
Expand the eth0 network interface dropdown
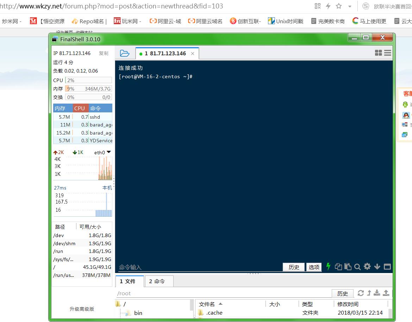108,152
